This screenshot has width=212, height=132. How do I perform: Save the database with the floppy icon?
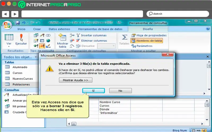click(x=18, y=23)
